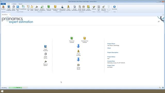Close the Workflow document tab

coord(10,15)
